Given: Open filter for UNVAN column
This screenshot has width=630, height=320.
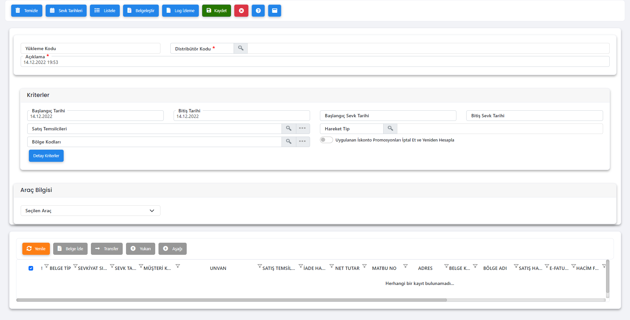Looking at the screenshot, I should [x=260, y=266].
